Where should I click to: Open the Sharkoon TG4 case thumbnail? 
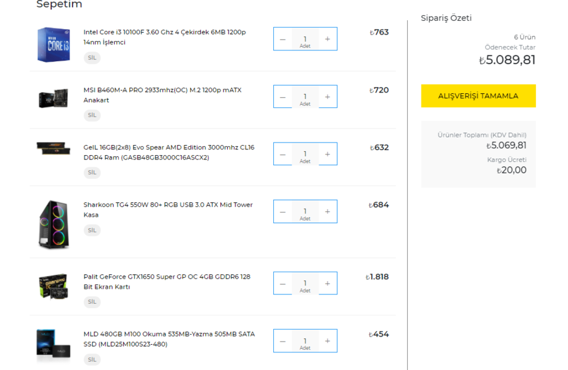[54, 224]
